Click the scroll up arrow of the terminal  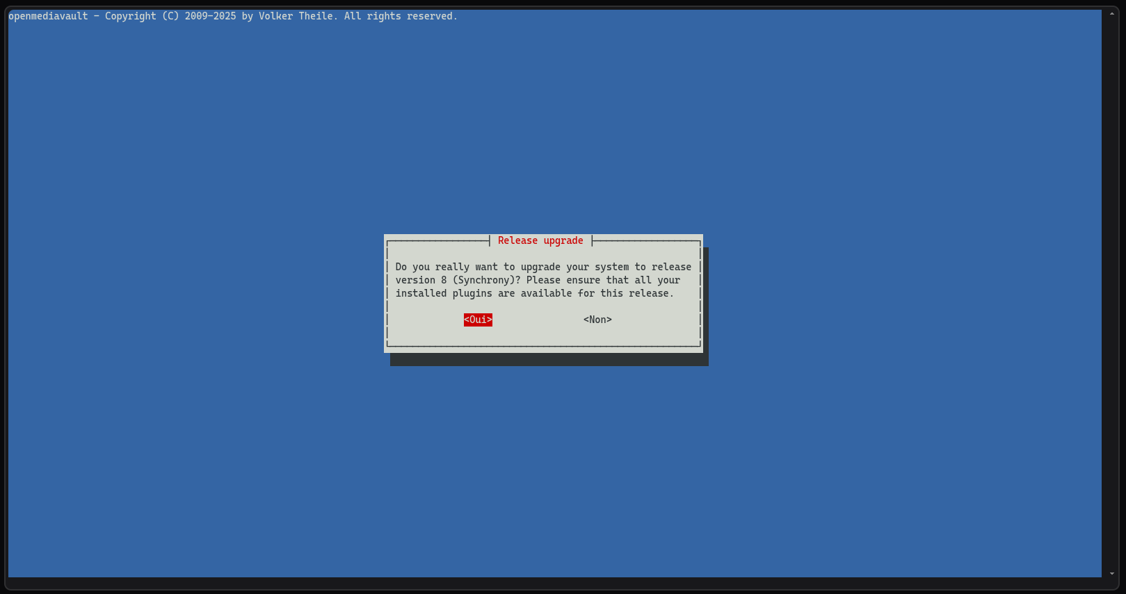(x=1111, y=14)
